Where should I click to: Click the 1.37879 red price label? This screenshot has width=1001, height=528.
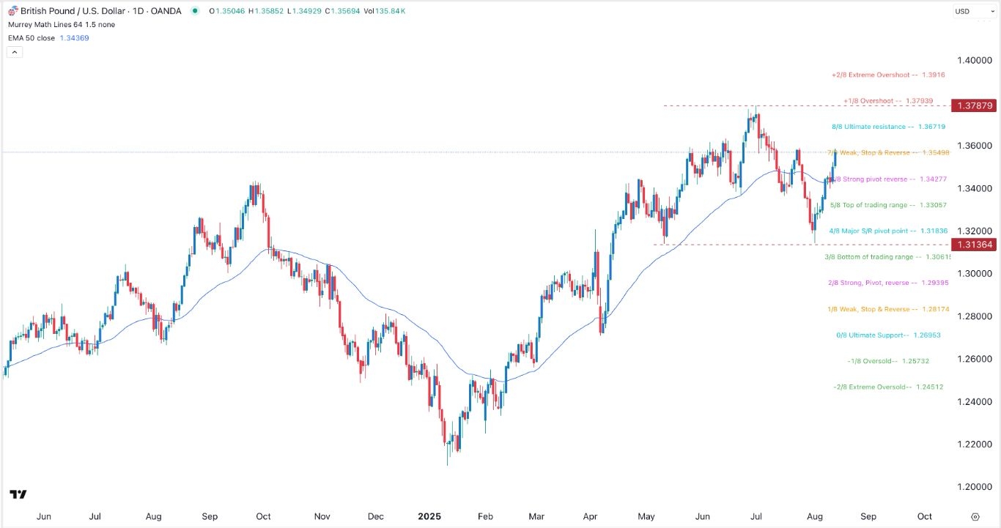[975, 105]
